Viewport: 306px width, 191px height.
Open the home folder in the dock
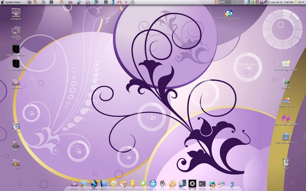74,184
